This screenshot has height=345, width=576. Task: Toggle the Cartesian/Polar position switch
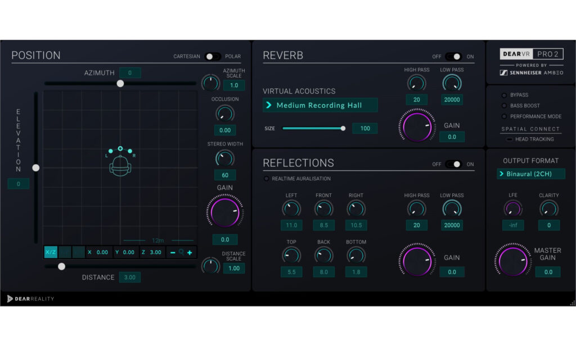pyautogui.click(x=213, y=57)
